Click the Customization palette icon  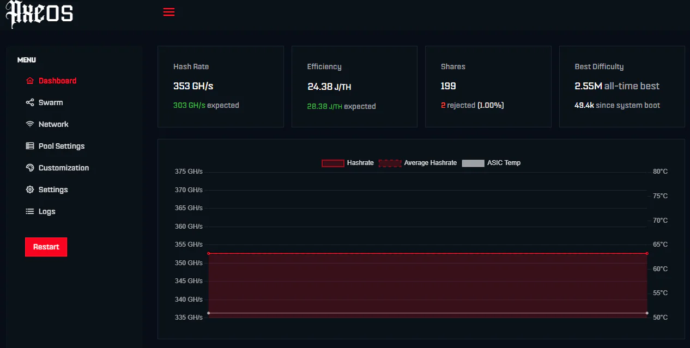30,168
